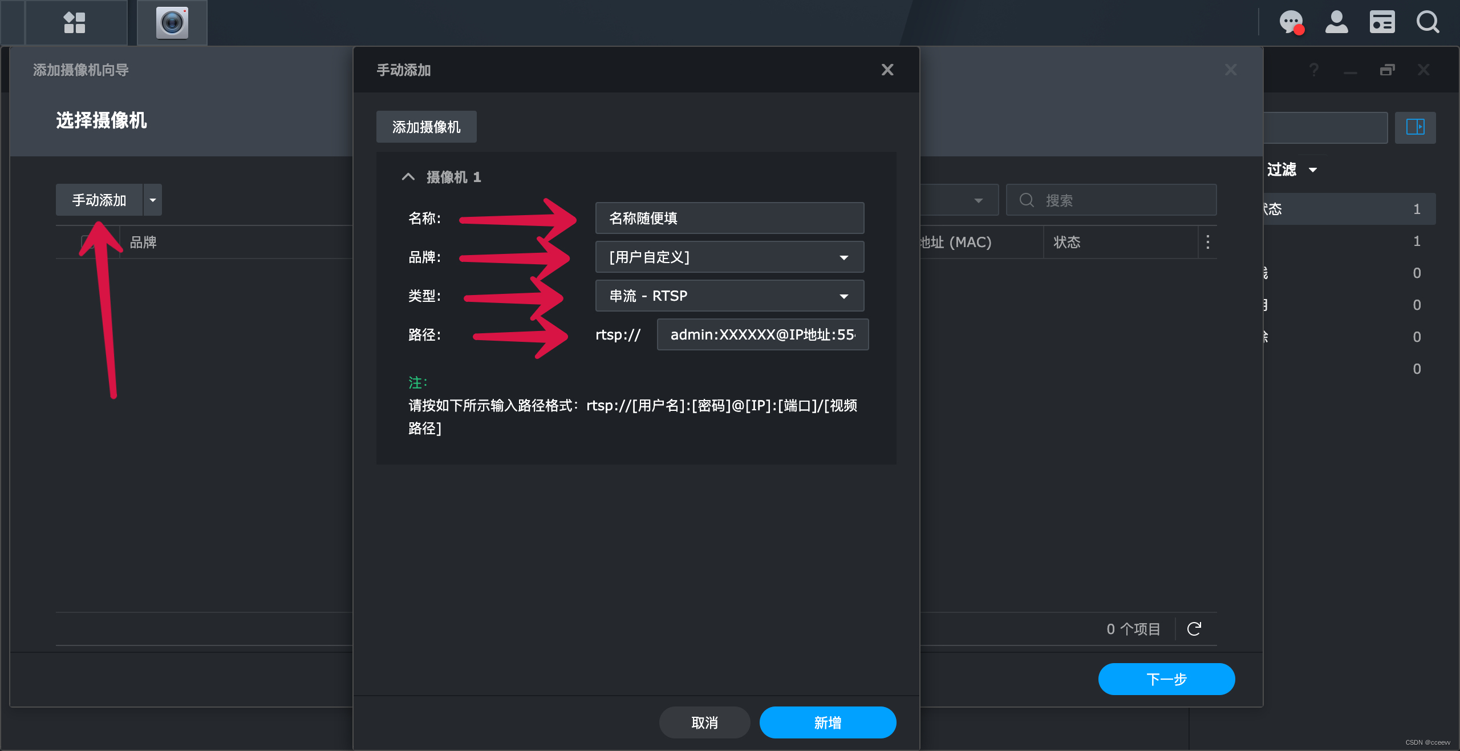The image size is (1460, 751).
Task: Open the user account icon
Action: (1336, 23)
